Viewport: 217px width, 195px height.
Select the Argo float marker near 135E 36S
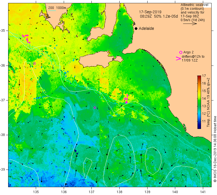(35, 64)
